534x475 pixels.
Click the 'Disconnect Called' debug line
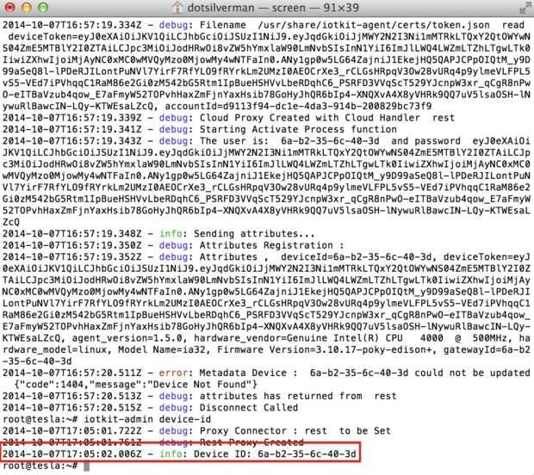point(249,408)
